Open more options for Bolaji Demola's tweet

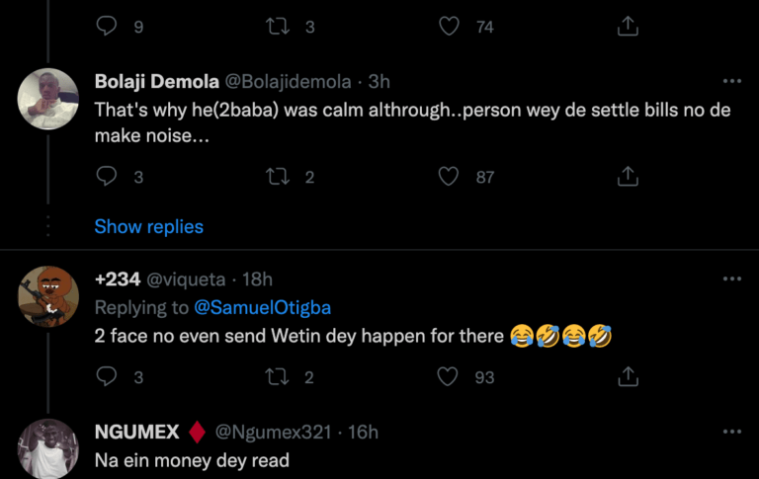tap(731, 82)
